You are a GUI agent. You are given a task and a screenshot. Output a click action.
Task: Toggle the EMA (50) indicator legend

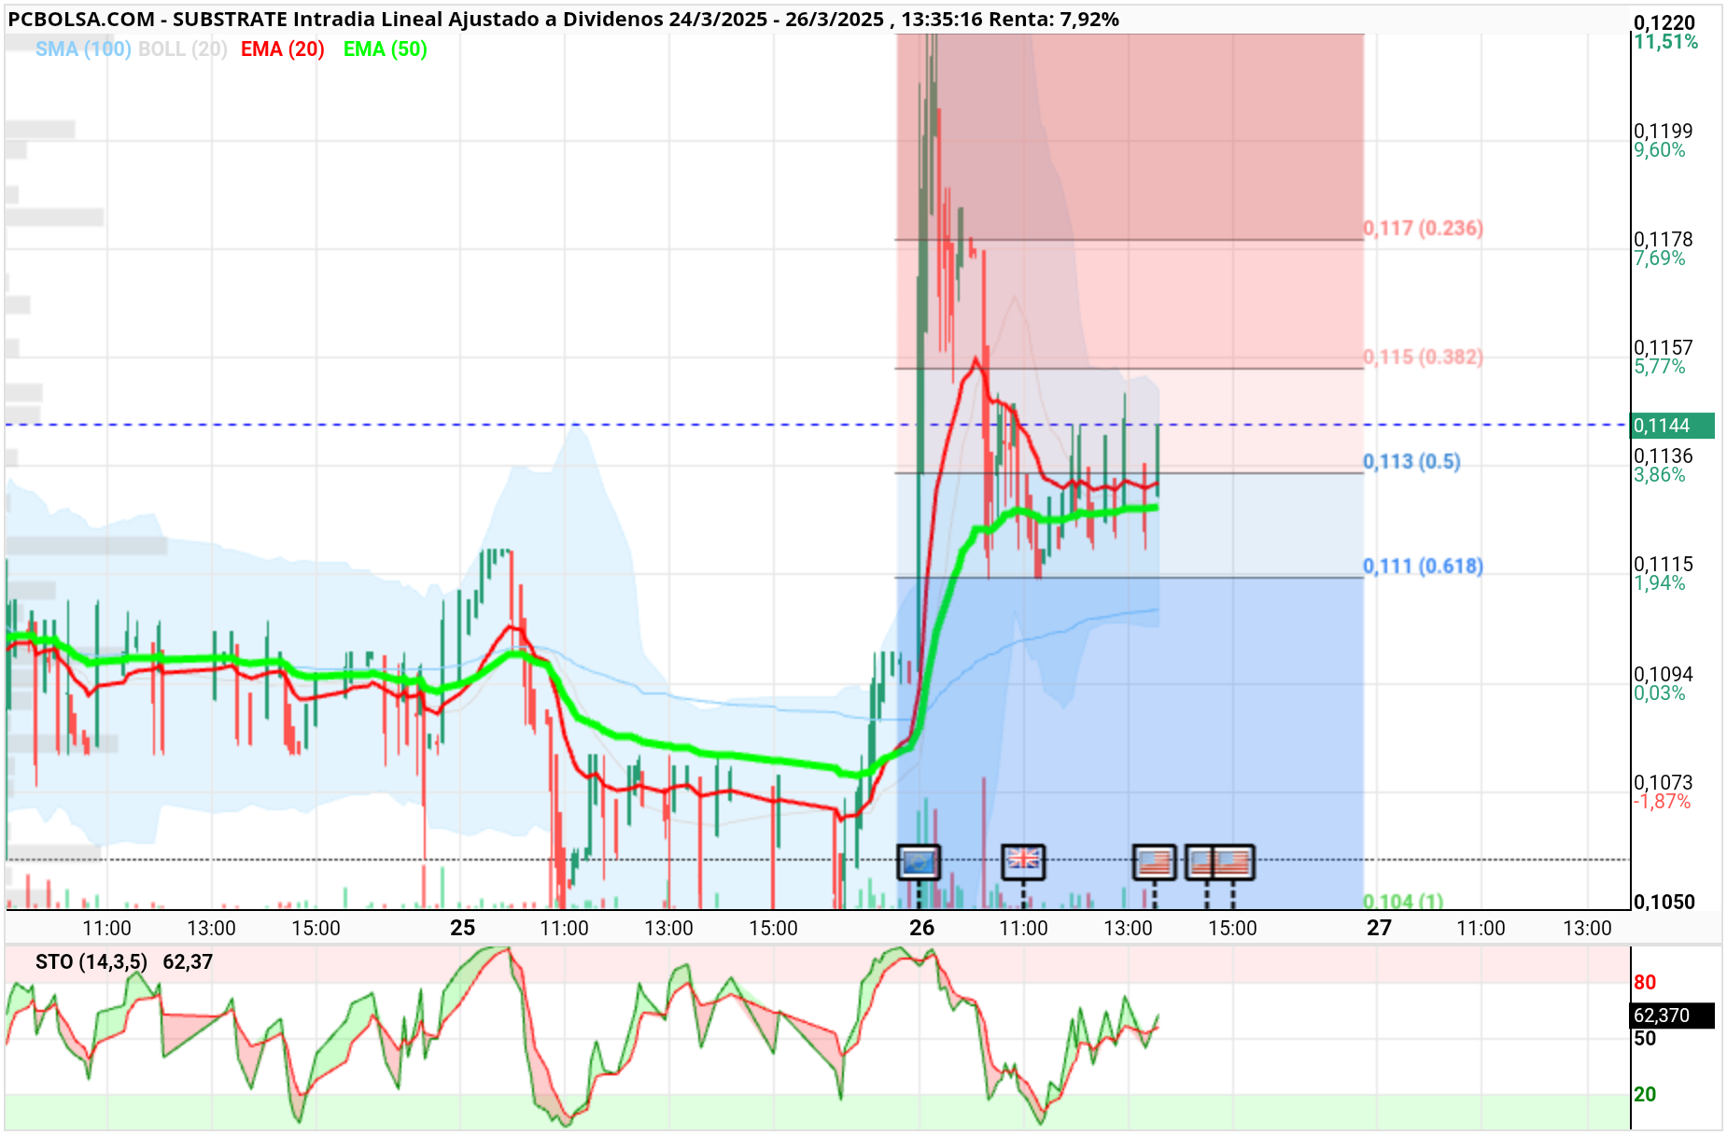point(386,49)
